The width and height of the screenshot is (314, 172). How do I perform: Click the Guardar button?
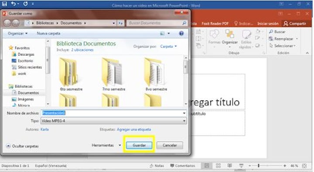pos(139,145)
